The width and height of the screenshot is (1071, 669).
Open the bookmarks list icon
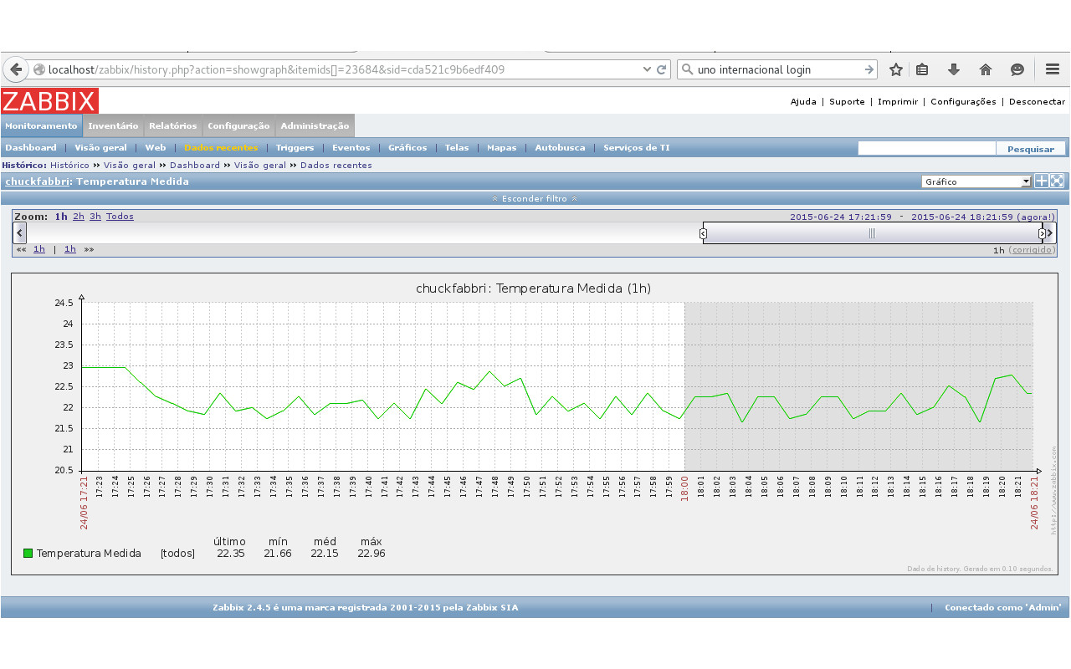(922, 70)
